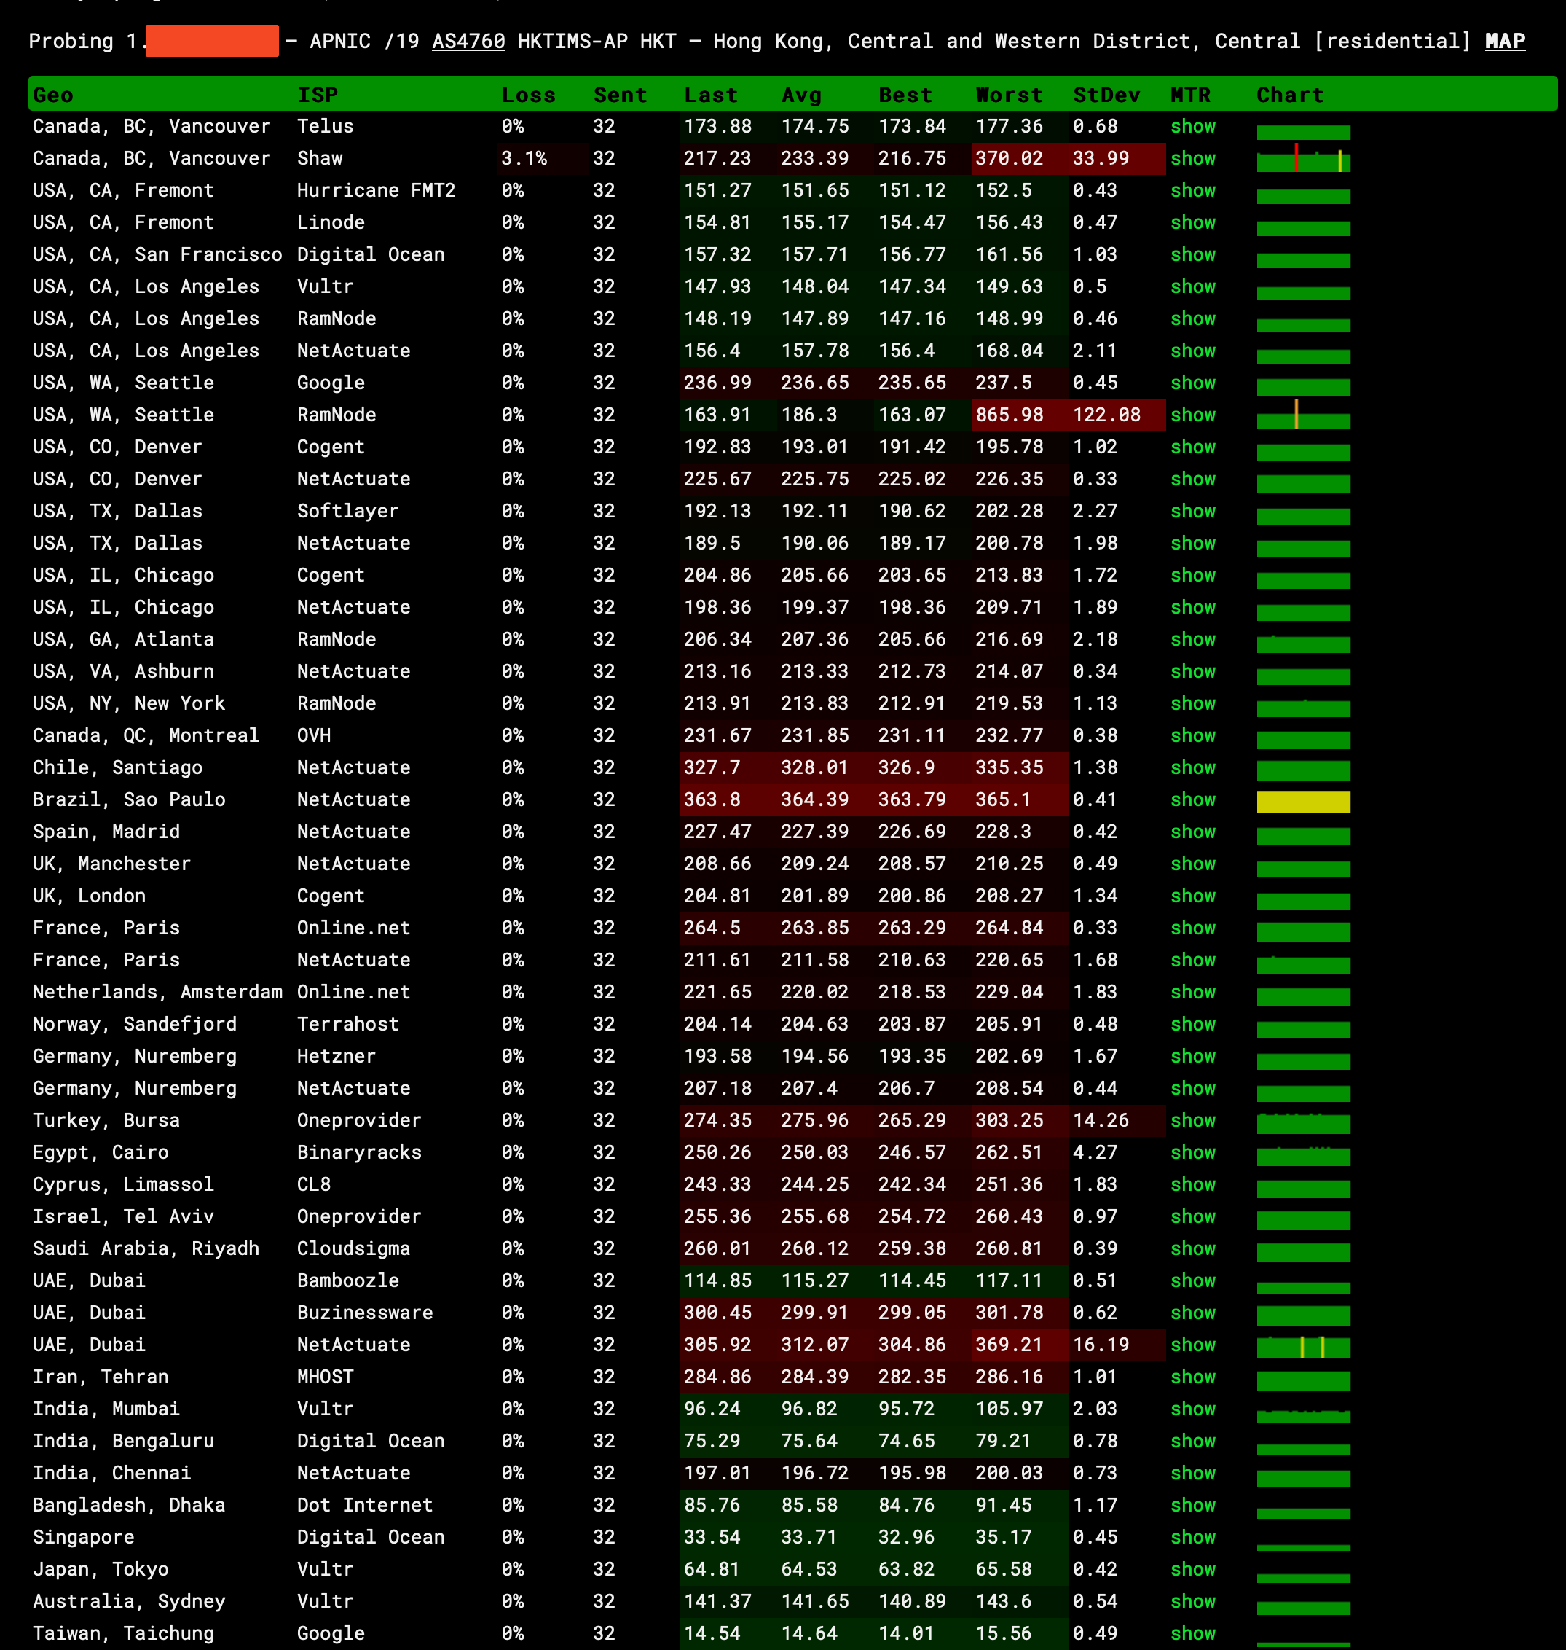Click the MTR column header
The image size is (1566, 1650).
1190,95
